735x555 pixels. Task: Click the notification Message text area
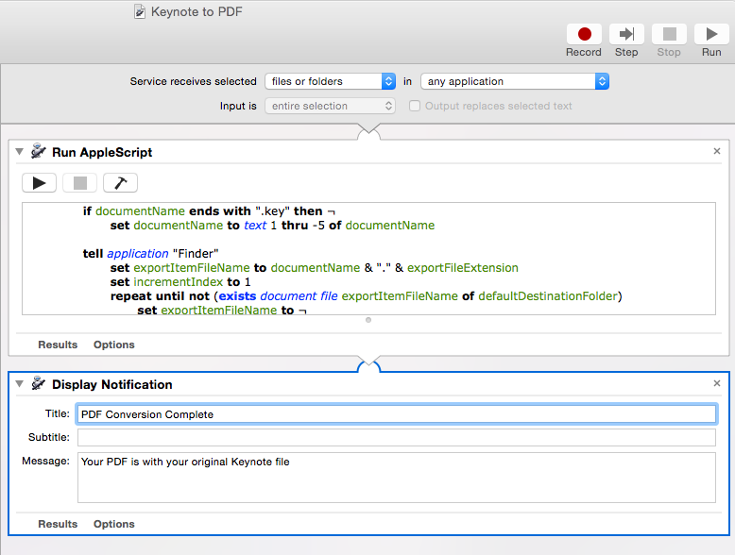pyautogui.click(x=397, y=478)
